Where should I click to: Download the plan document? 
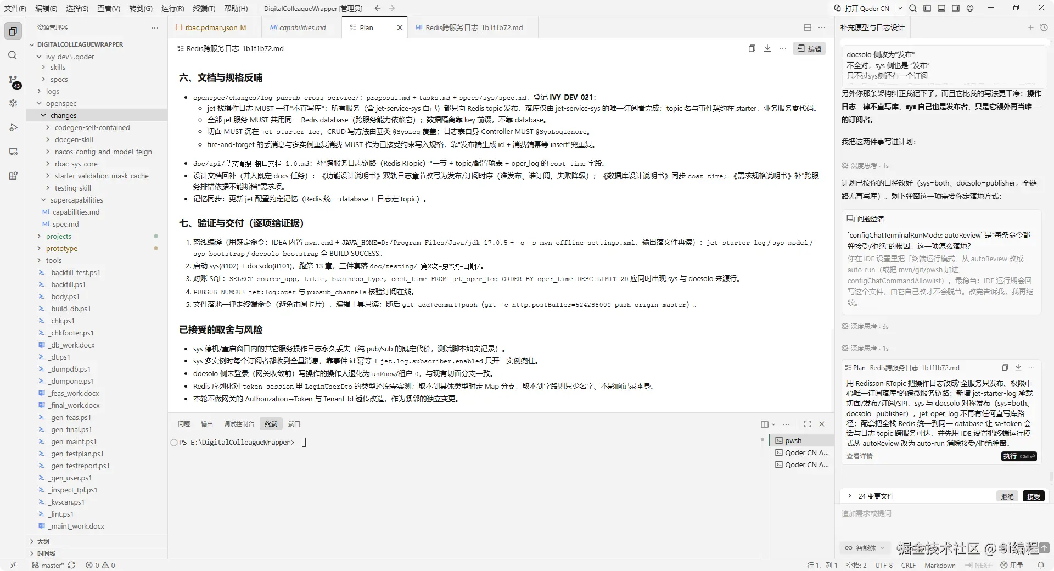coord(767,48)
